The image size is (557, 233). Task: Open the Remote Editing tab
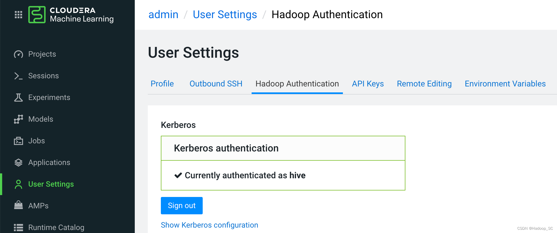(x=424, y=84)
